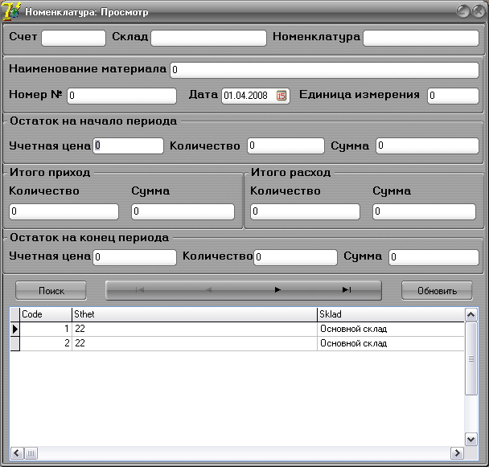Click the application icon in title bar
The image size is (489, 467).
13,12
